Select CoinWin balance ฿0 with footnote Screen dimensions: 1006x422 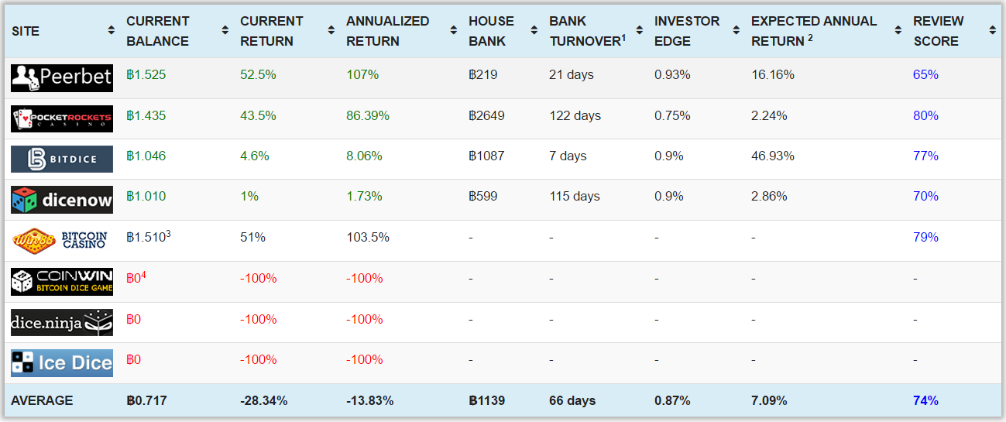tap(136, 277)
